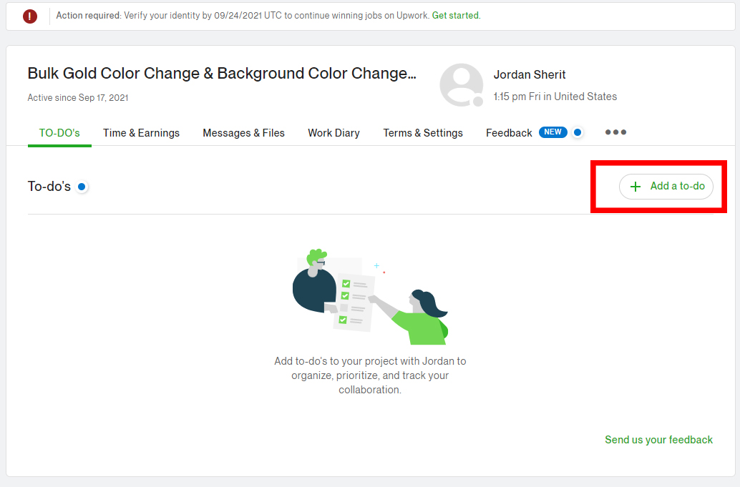Click the Add to-do's to your project description
The height and width of the screenshot is (487, 740).
[370, 375]
